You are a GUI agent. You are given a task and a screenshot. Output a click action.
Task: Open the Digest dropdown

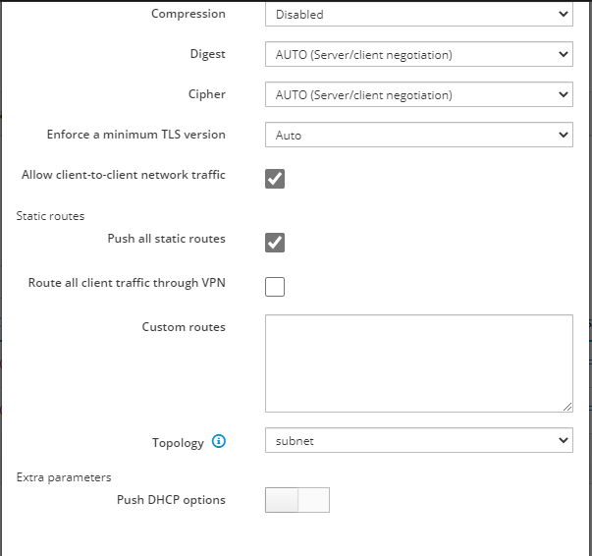pyautogui.click(x=419, y=54)
